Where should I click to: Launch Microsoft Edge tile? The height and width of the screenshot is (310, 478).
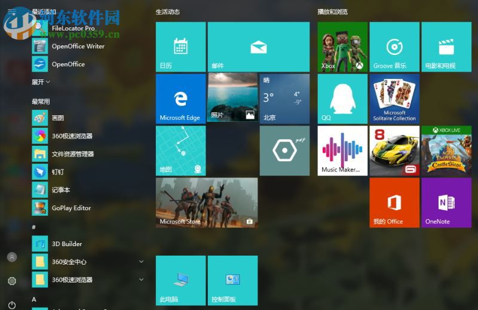pyautogui.click(x=181, y=99)
